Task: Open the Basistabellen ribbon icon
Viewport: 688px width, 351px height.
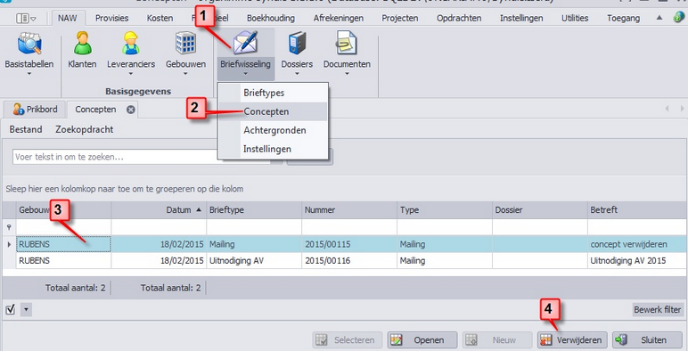Action: [x=29, y=44]
